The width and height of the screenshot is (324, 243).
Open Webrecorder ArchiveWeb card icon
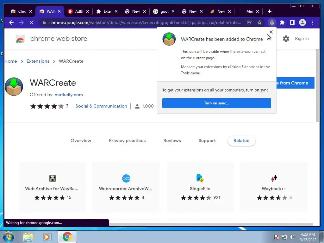126,178
